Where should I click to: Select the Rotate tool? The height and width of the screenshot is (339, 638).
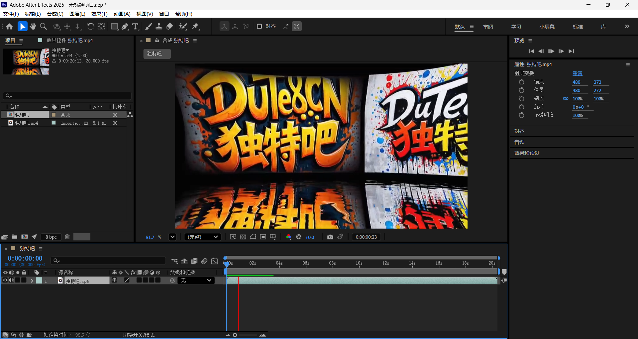coord(90,27)
